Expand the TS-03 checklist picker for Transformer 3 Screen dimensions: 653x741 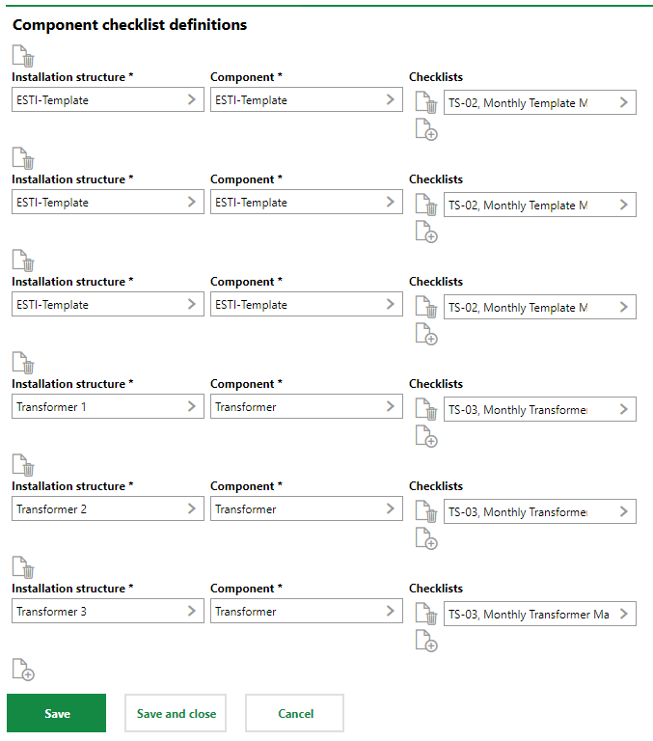pyautogui.click(x=624, y=615)
